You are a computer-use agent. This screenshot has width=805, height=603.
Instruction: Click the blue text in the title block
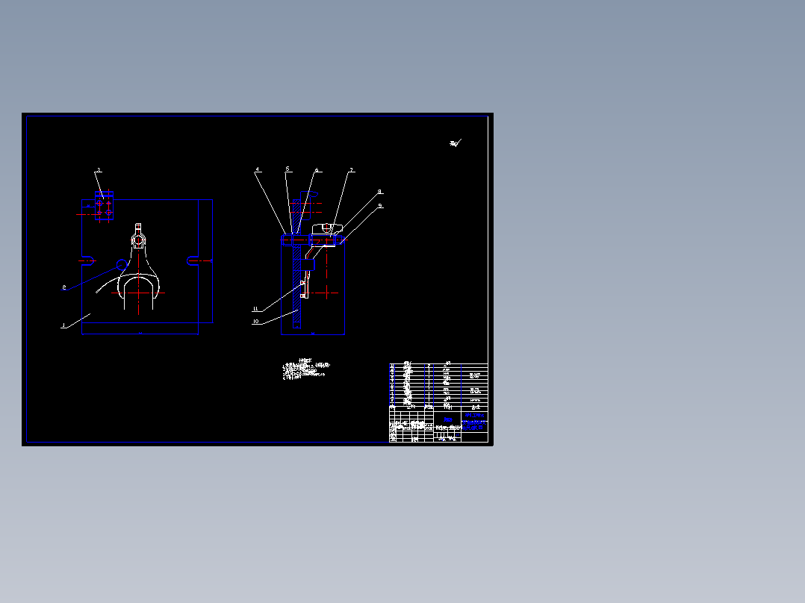(x=473, y=422)
